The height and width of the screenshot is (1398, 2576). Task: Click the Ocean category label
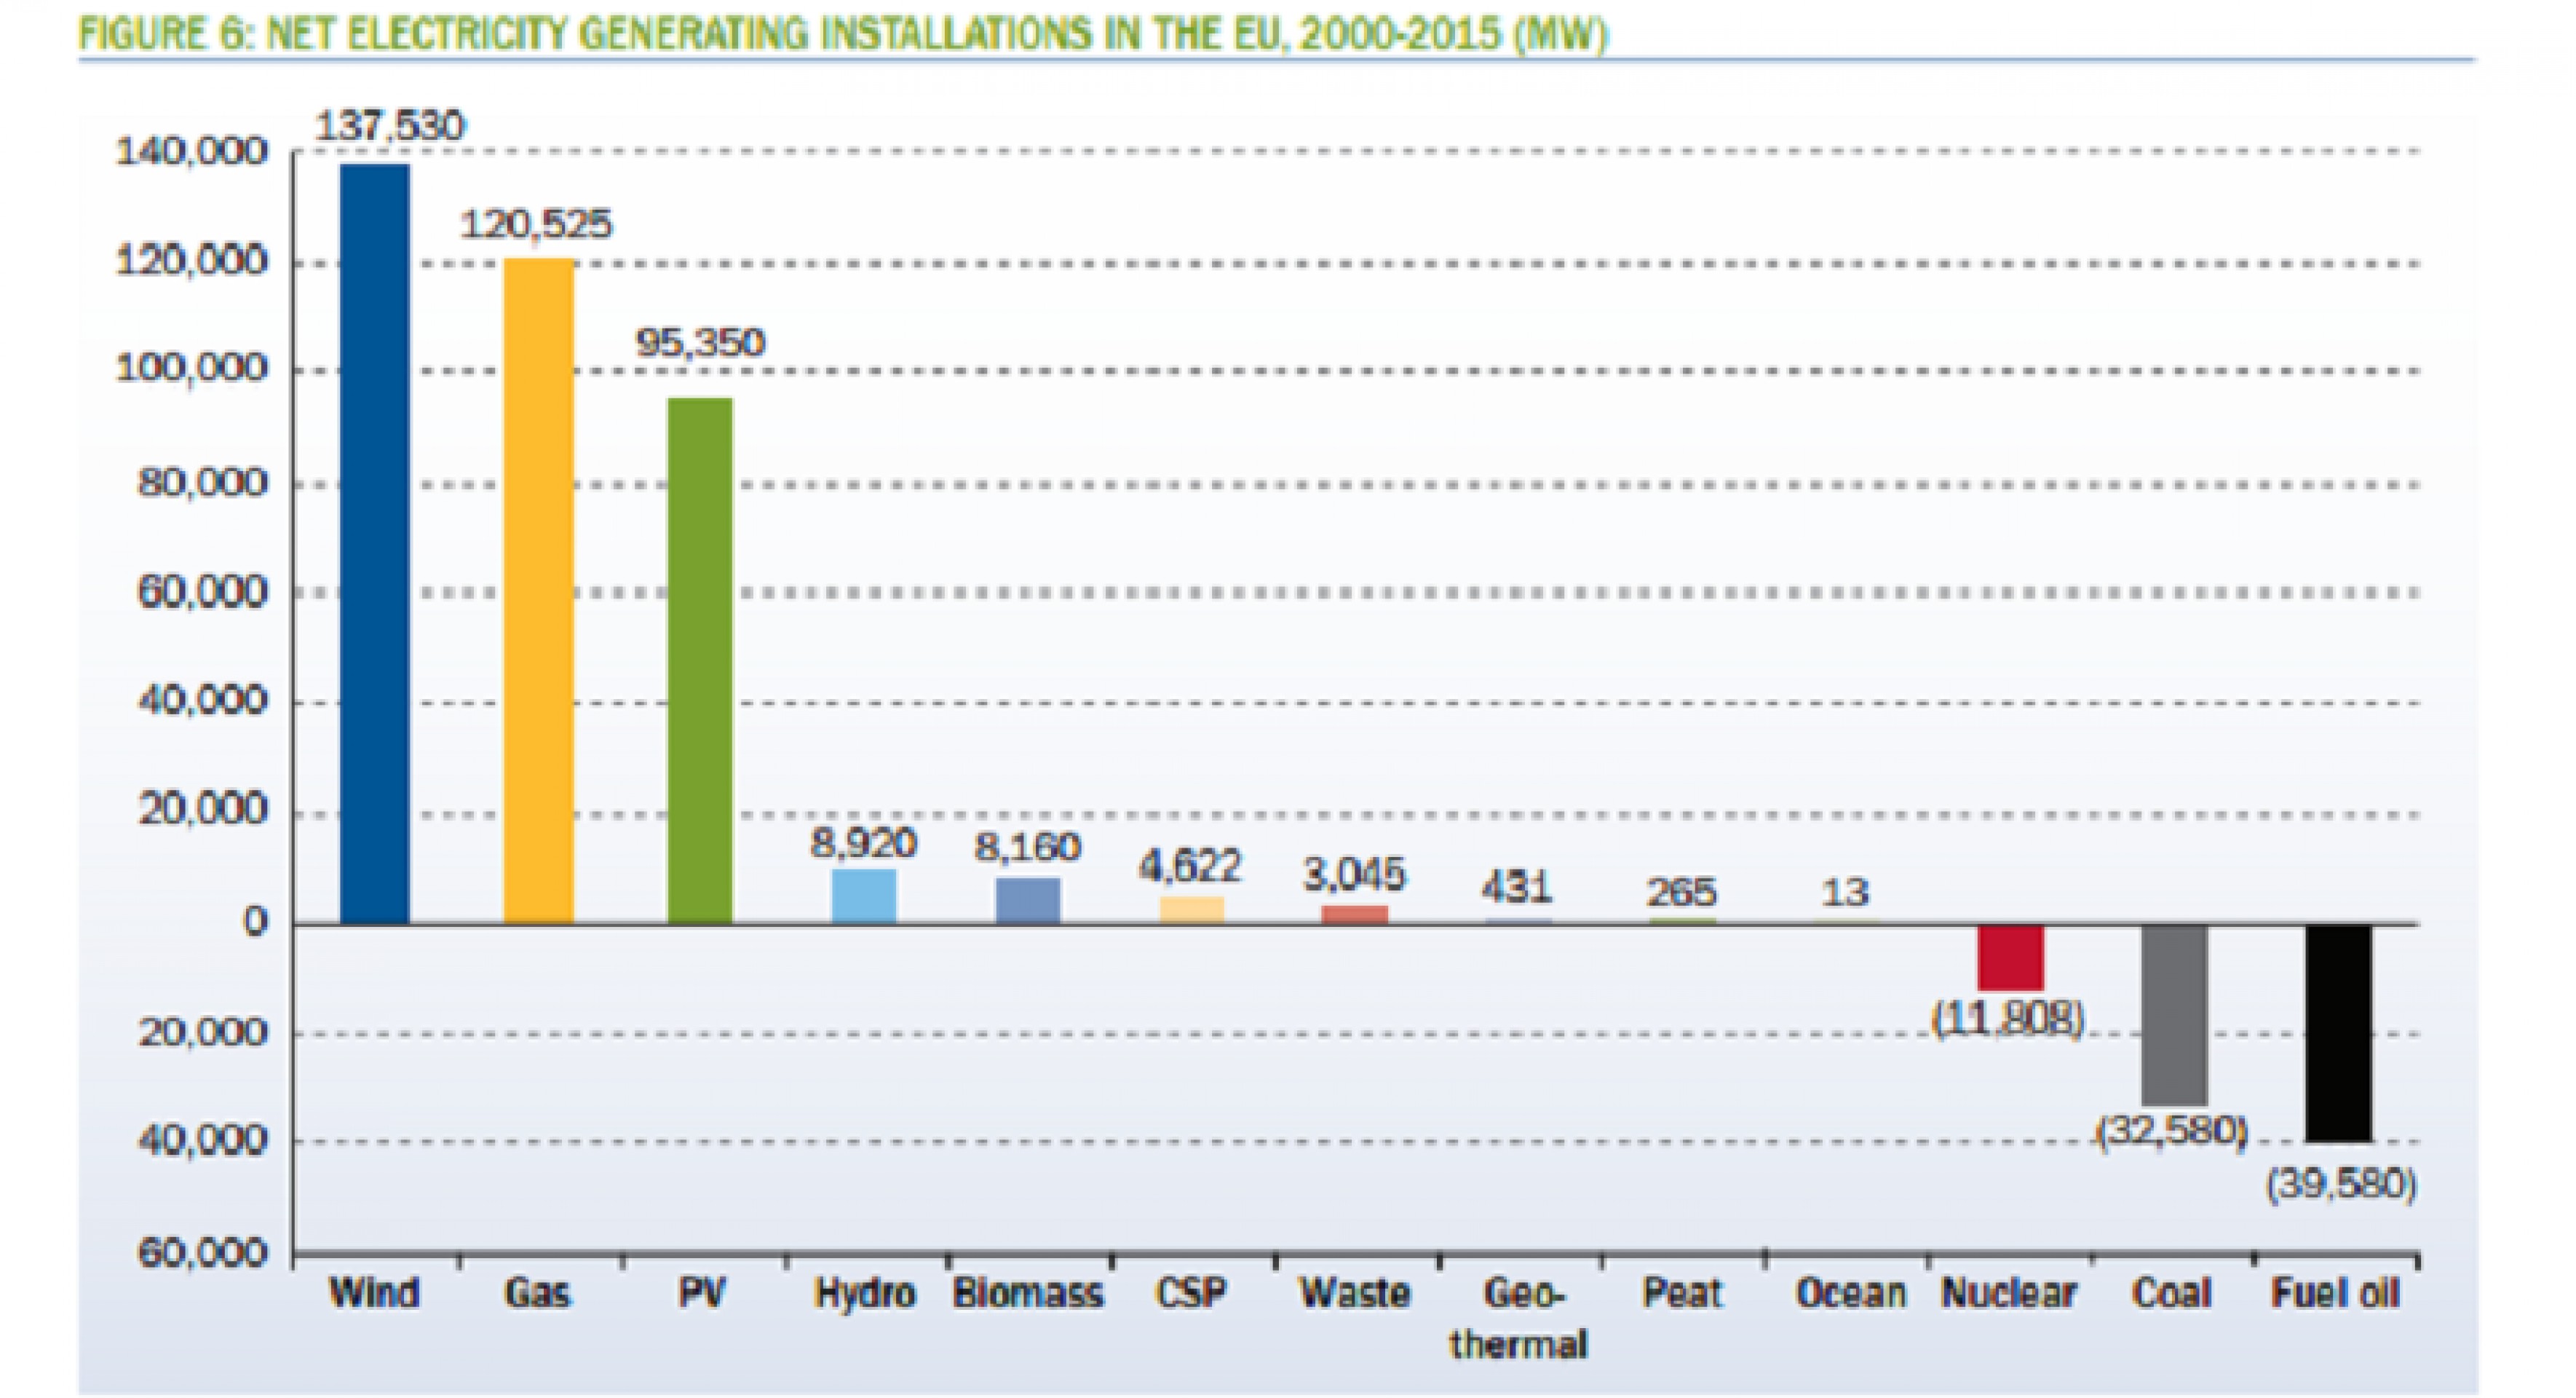click(1850, 1293)
